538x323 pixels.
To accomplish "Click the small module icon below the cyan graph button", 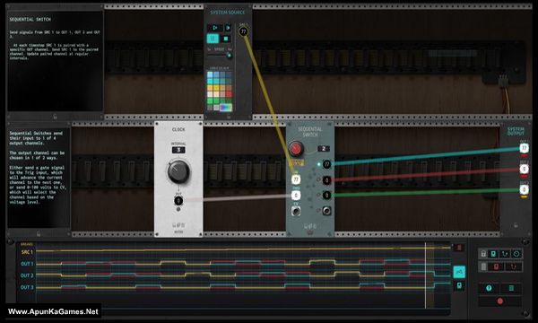I will (x=459, y=285).
